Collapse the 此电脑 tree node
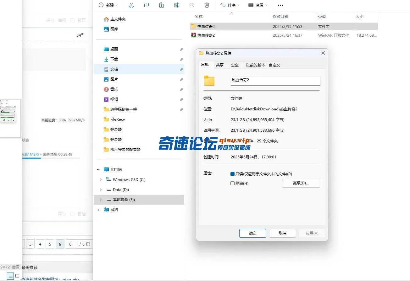This screenshot has width=410, height=281. click(98, 170)
